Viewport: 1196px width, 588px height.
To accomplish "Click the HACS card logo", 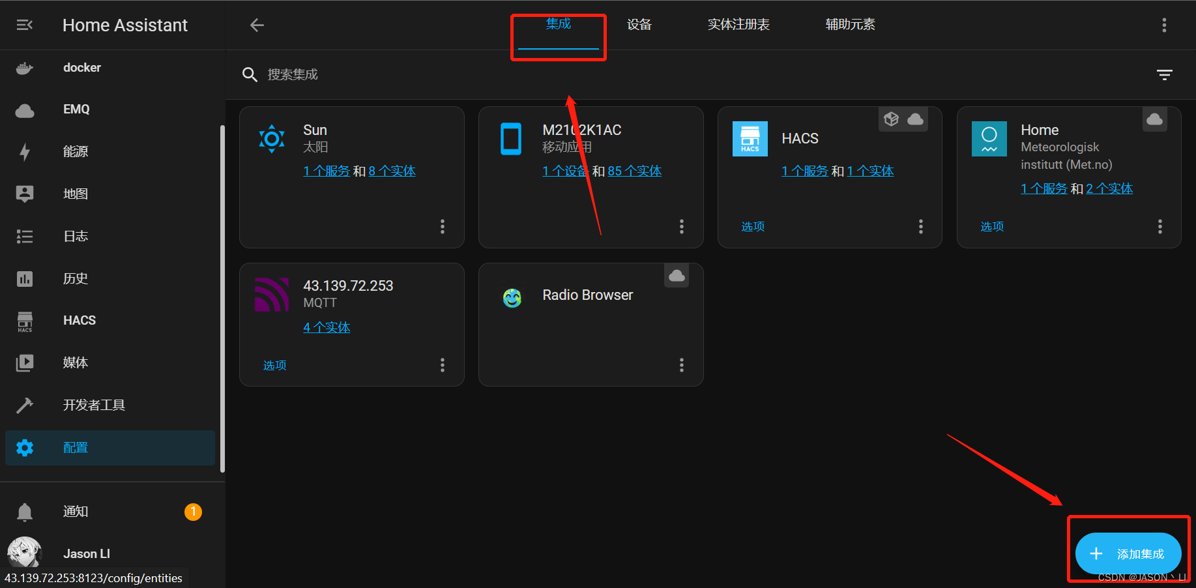I will [x=750, y=139].
